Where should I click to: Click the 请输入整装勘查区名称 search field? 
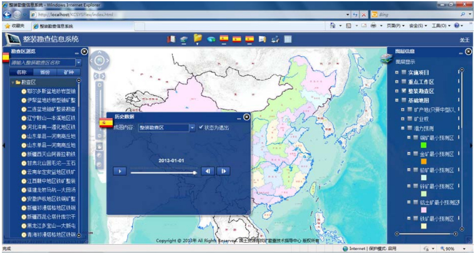41,62
